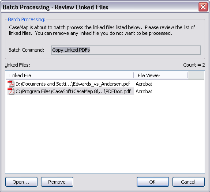Click the divider between Linked File and File Viewer columns

(x=134, y=75)
